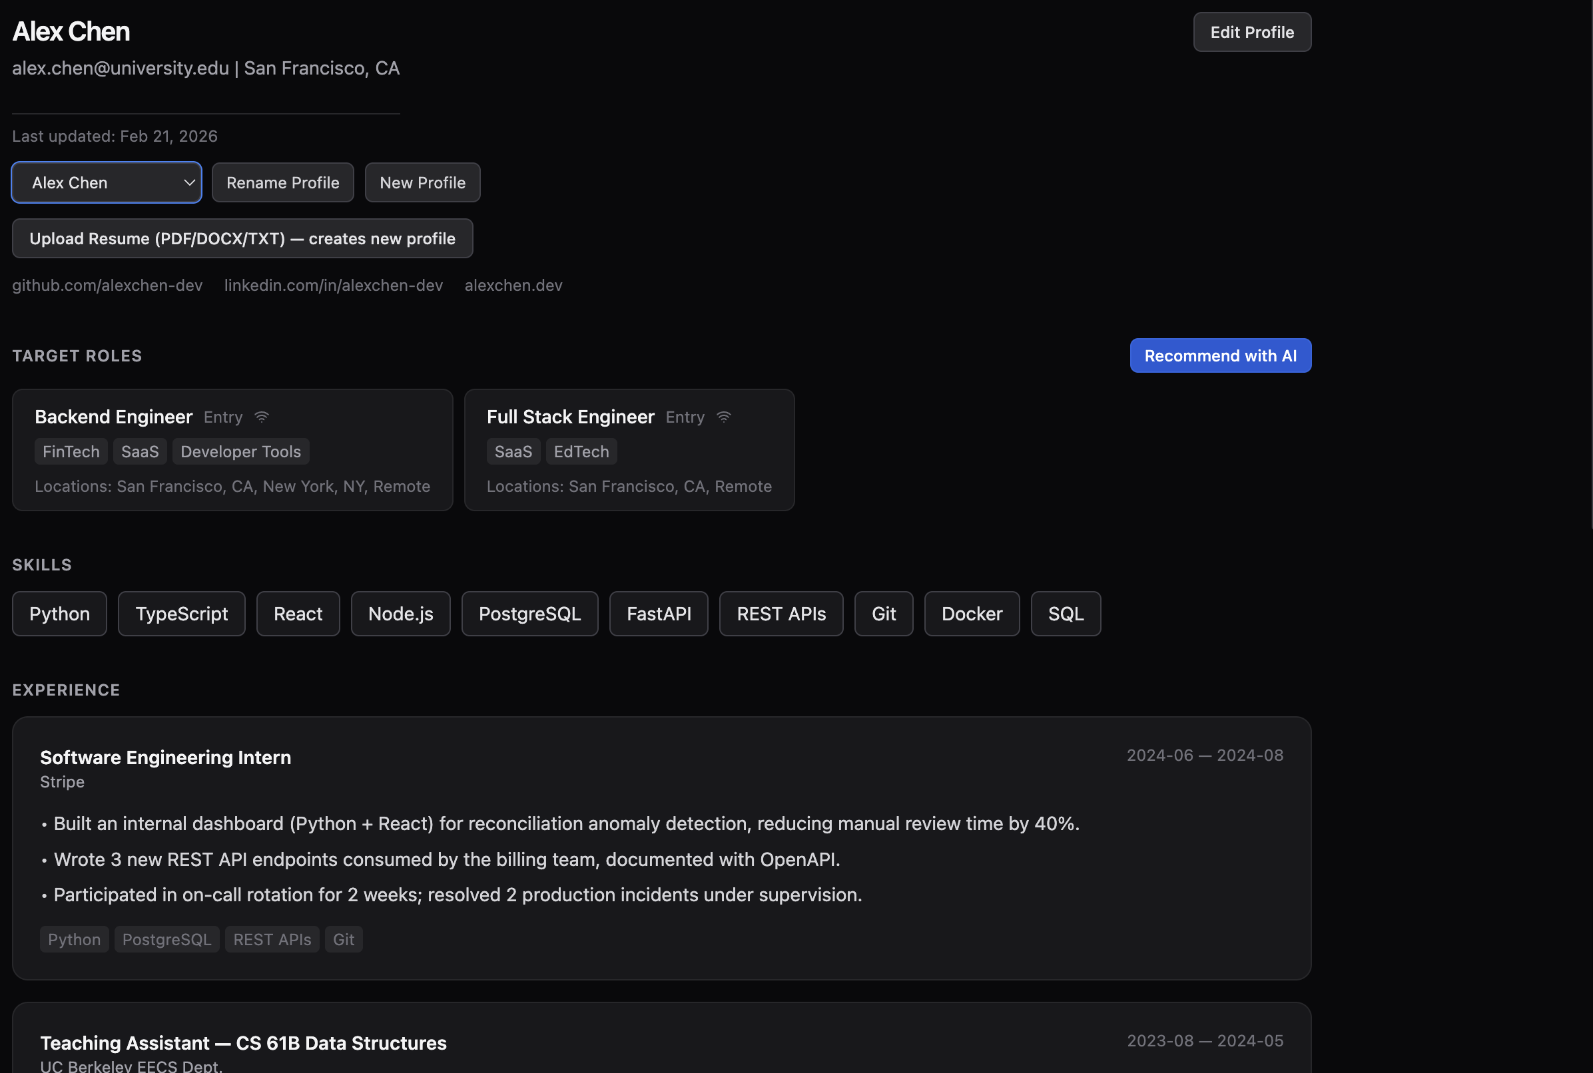The height and width of the screenshot is (1073, 1593).
Task: Open the Alex Chen profile dropdown
Action: (x=107, y=182)
